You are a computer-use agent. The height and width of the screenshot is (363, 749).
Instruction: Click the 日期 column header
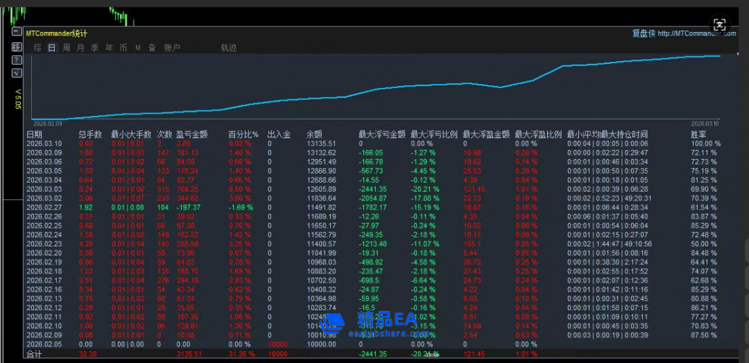(34, 134)
